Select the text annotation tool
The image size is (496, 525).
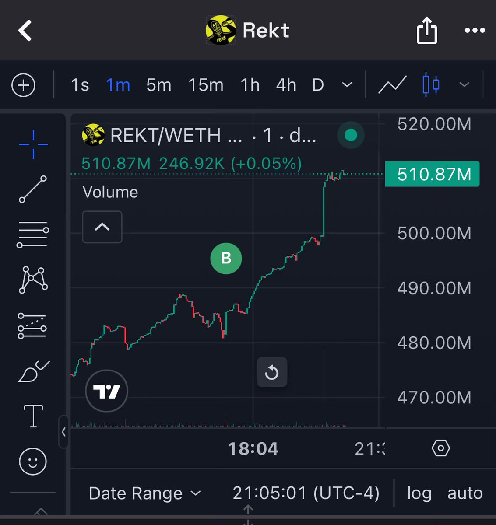(33, 416)
